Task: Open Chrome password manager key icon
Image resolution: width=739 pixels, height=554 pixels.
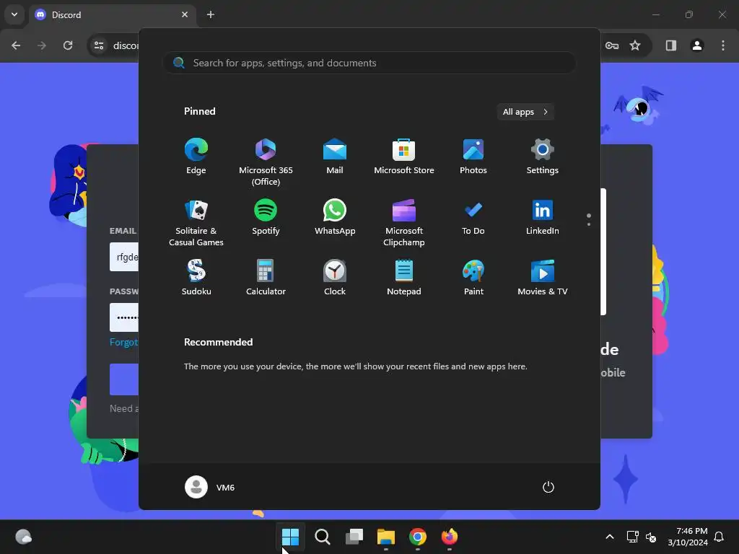Action: [612, 45]
